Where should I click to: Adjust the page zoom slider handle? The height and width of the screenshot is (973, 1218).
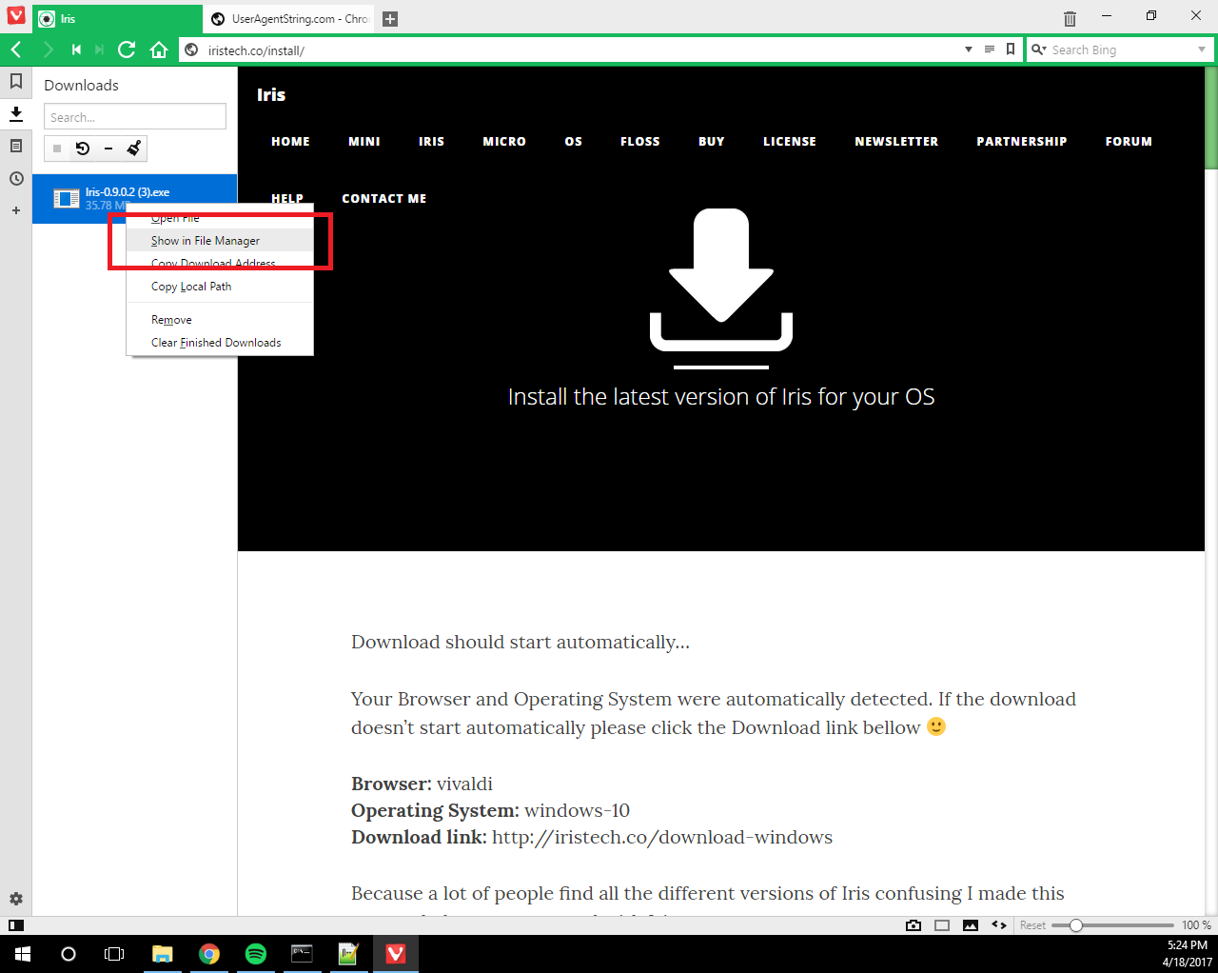[1076, 925]
